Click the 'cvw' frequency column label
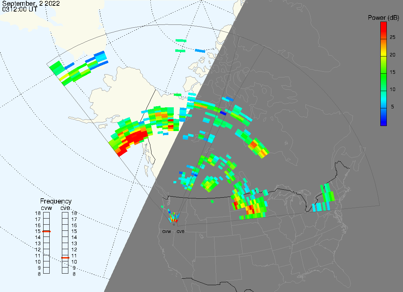Image resolution: width=403 pixels, height=292 pixels. coord(46,208)
